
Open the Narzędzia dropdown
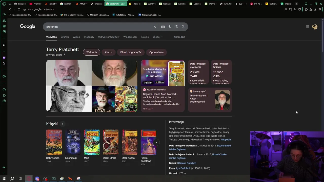(x=180, y=37)
